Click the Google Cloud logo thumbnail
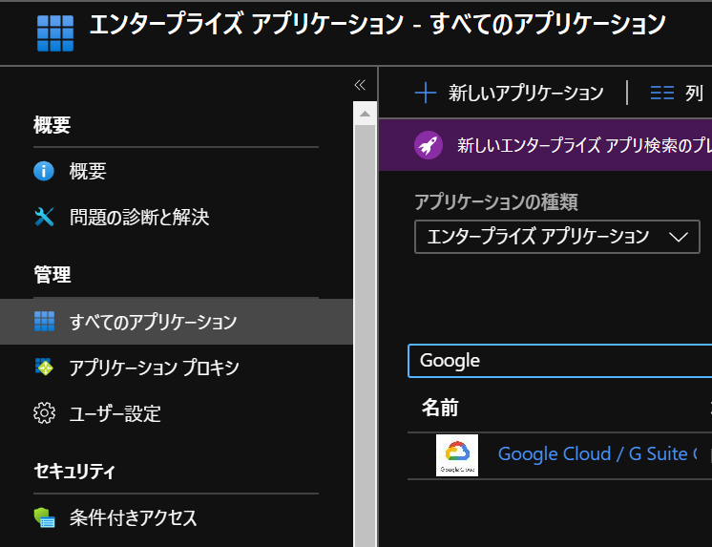 coord(456,454)
